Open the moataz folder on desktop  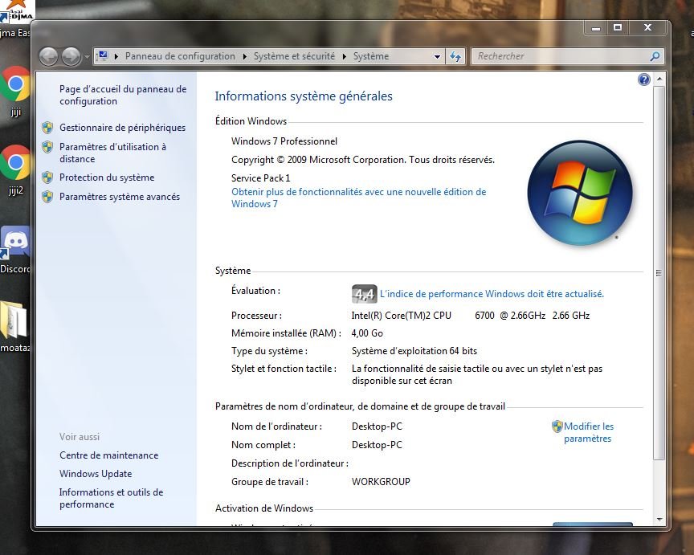[x=15, y=327]
